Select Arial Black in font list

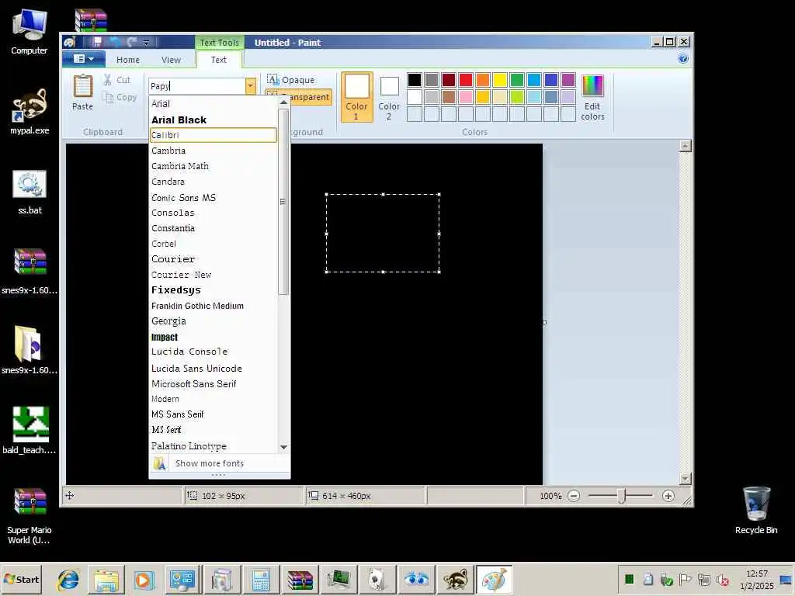coord(213,120)
